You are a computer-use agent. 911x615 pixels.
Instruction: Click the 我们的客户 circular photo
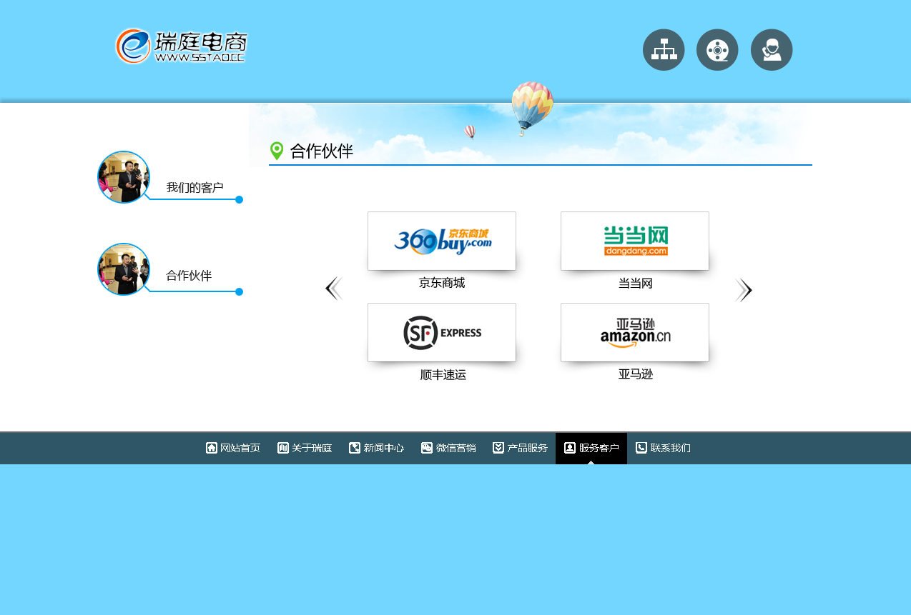124,177
